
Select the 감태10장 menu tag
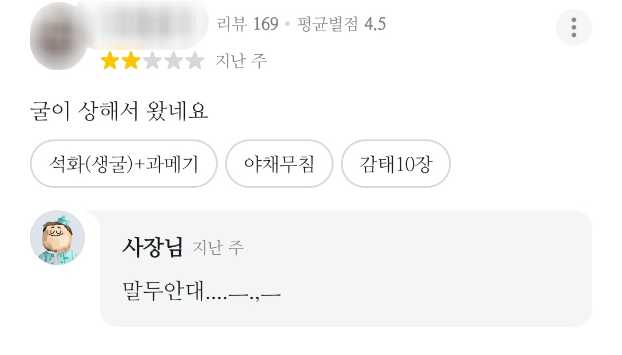pos(396,164)
